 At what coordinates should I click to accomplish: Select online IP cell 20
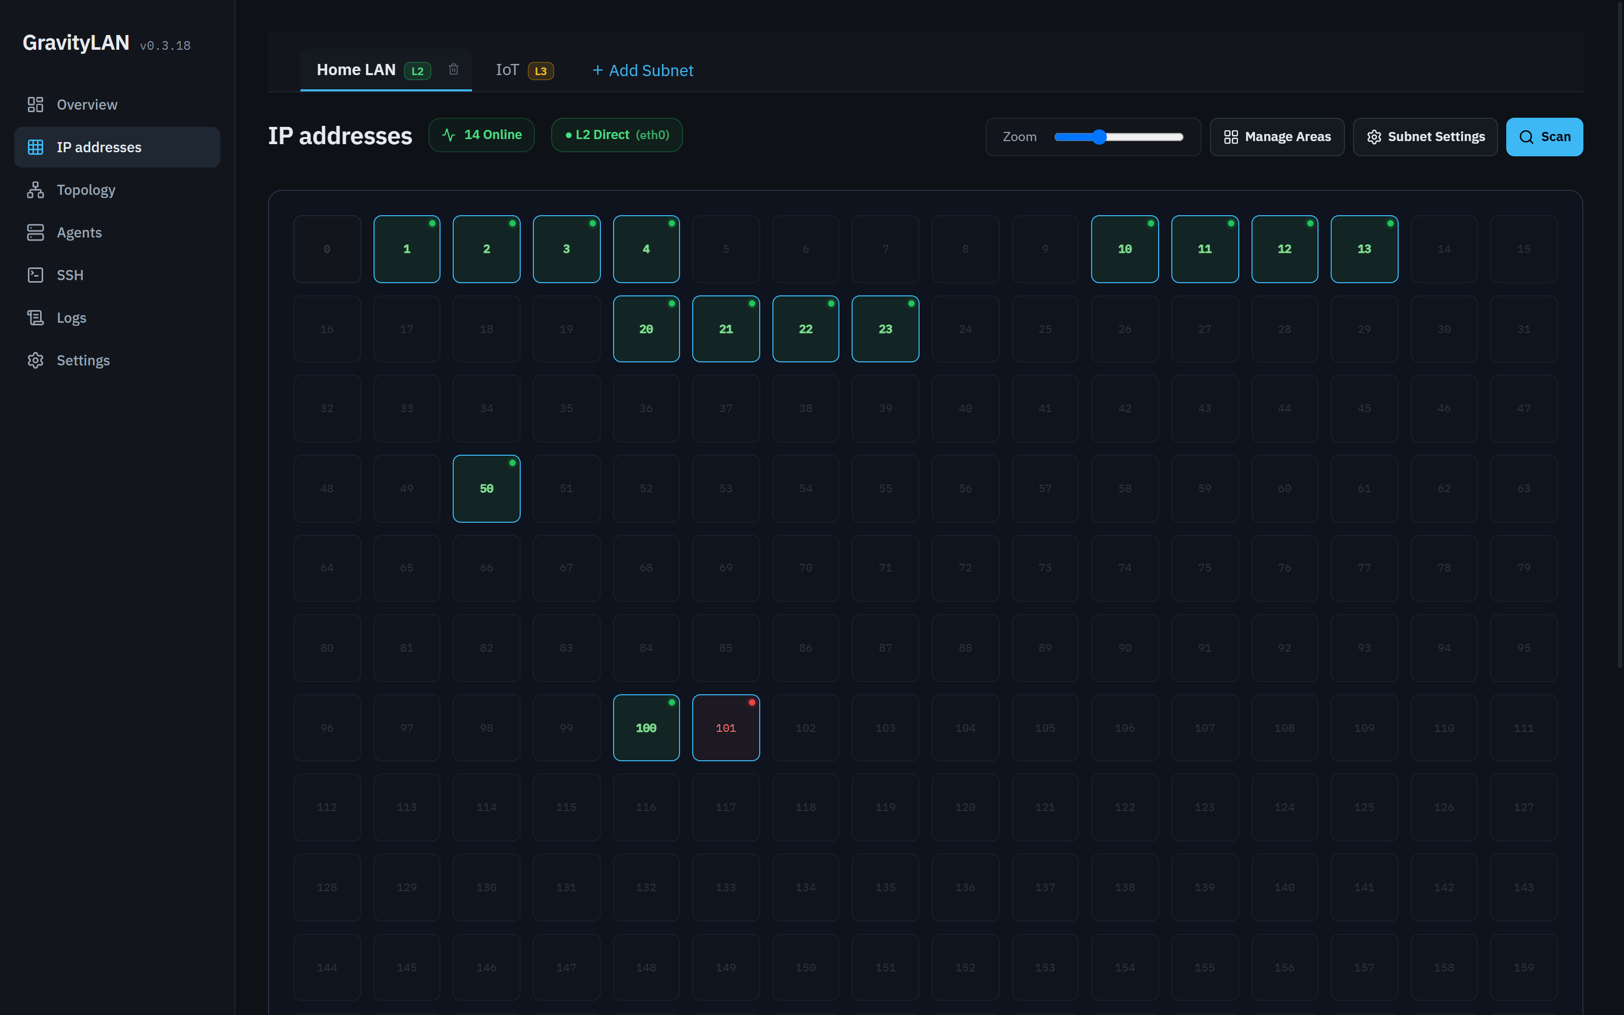(646, 329)
